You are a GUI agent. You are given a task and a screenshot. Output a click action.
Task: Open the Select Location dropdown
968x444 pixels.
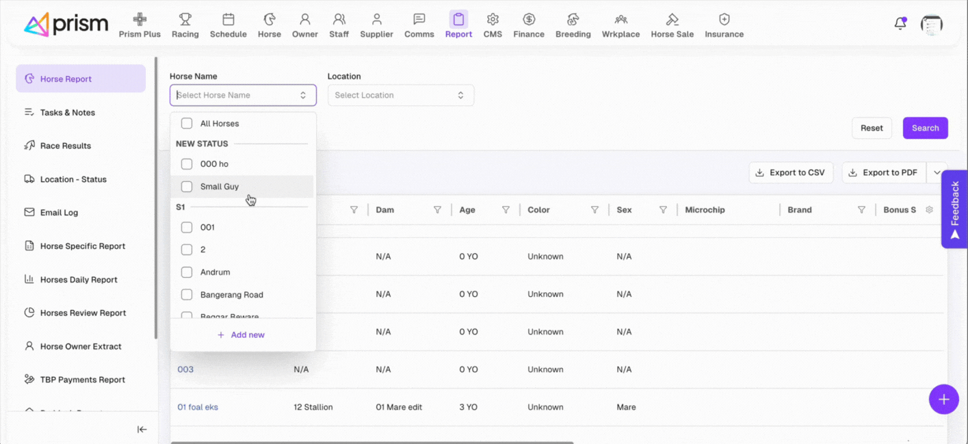click(x=400, y=95)
